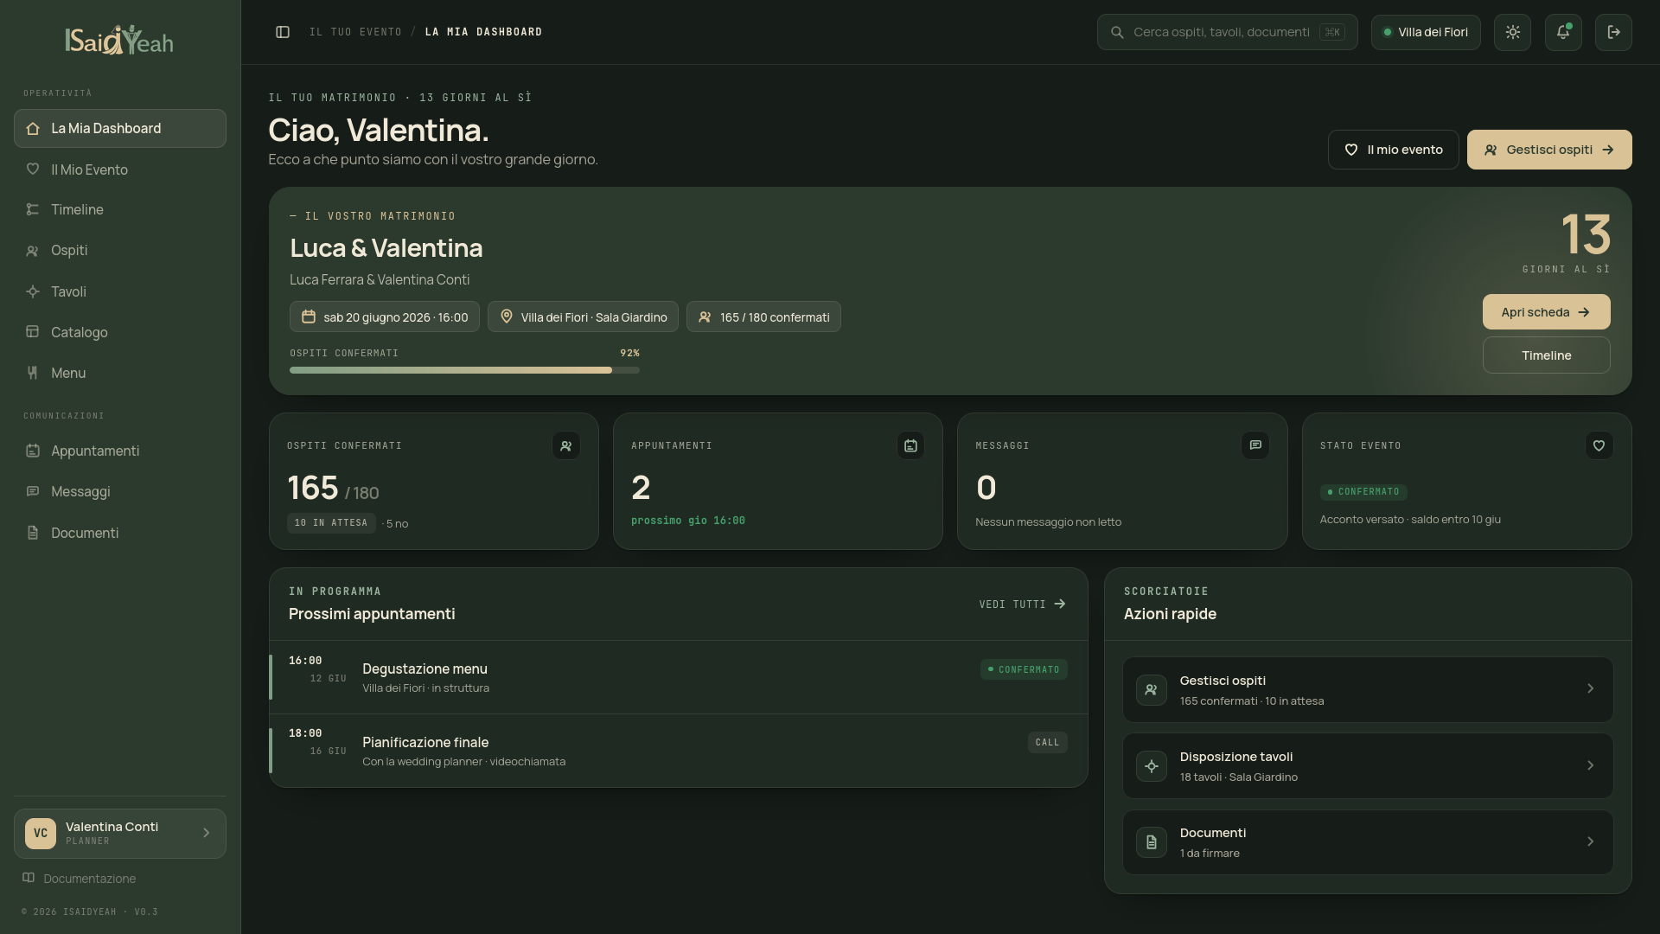Click 165 / 180 confermati chip
1660x934 pixels.
point(763,317)
